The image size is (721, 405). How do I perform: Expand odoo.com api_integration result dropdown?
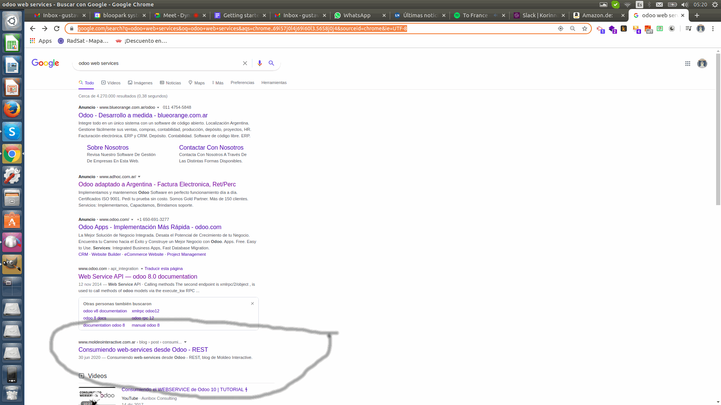coord(142,269)
